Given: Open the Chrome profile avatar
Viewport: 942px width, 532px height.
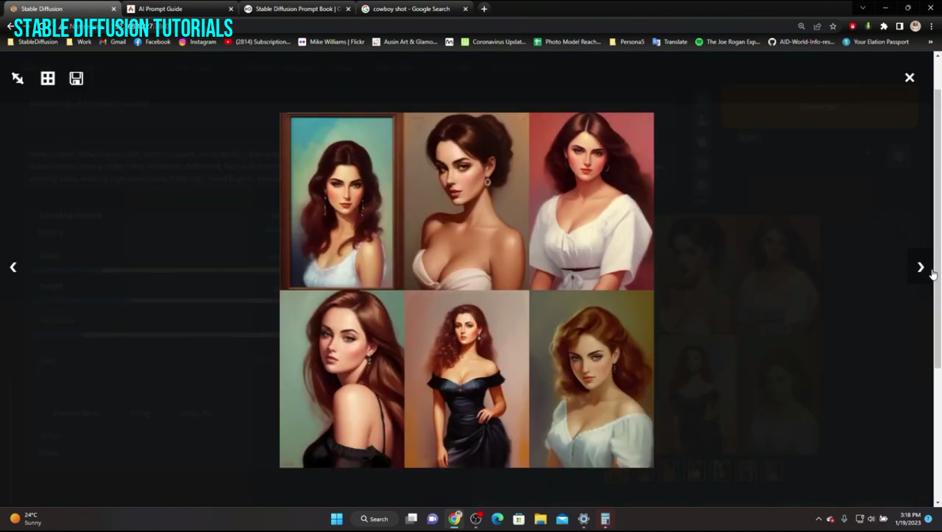Looking at the screenshot, I should tap(915, 26).
